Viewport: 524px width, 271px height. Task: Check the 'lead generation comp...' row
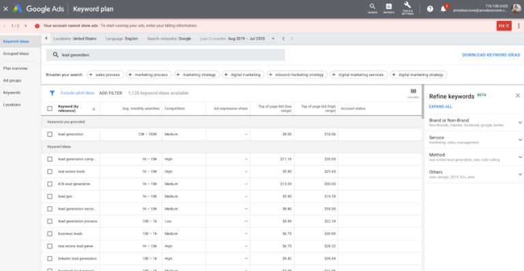50,159
